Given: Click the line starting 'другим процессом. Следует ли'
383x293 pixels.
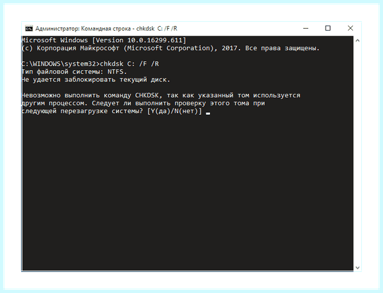Looking at the screenshot, I should 144,103.
